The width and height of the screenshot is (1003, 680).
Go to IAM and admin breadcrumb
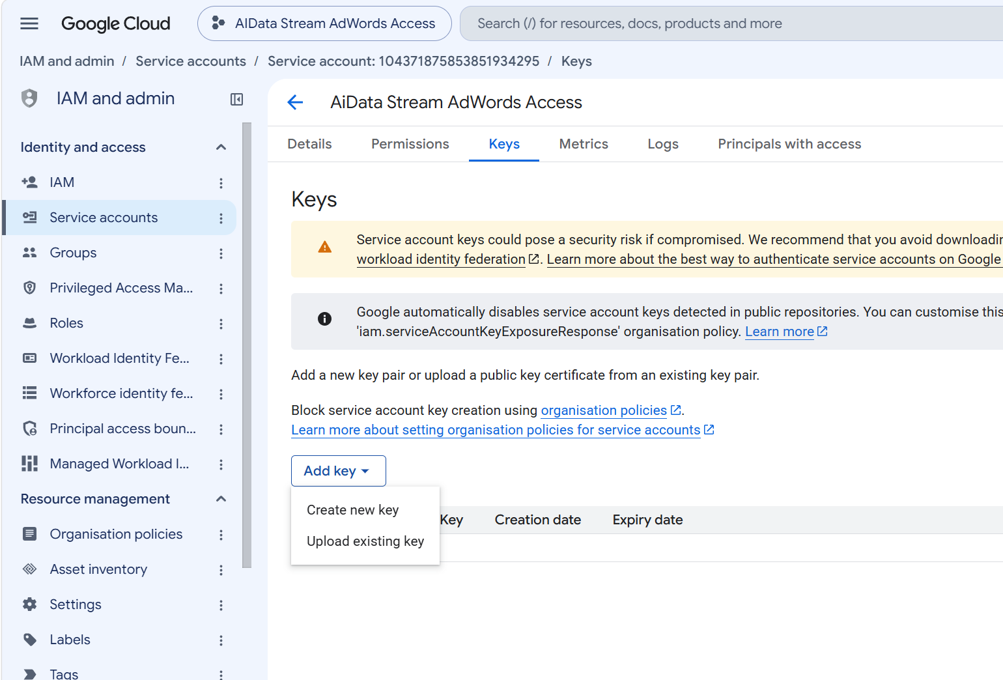click(67, 61)
